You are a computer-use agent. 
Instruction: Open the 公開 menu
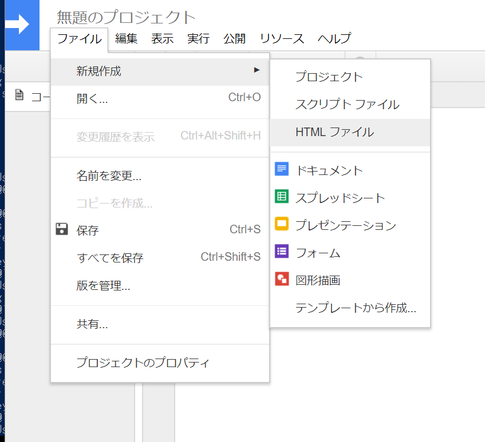click(234, 39)
